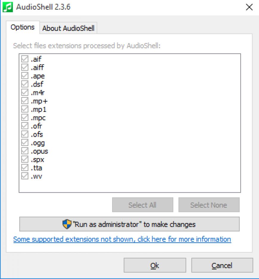
Task: Toggle the .aif extension checkbox
Action: tap(25, 59)
